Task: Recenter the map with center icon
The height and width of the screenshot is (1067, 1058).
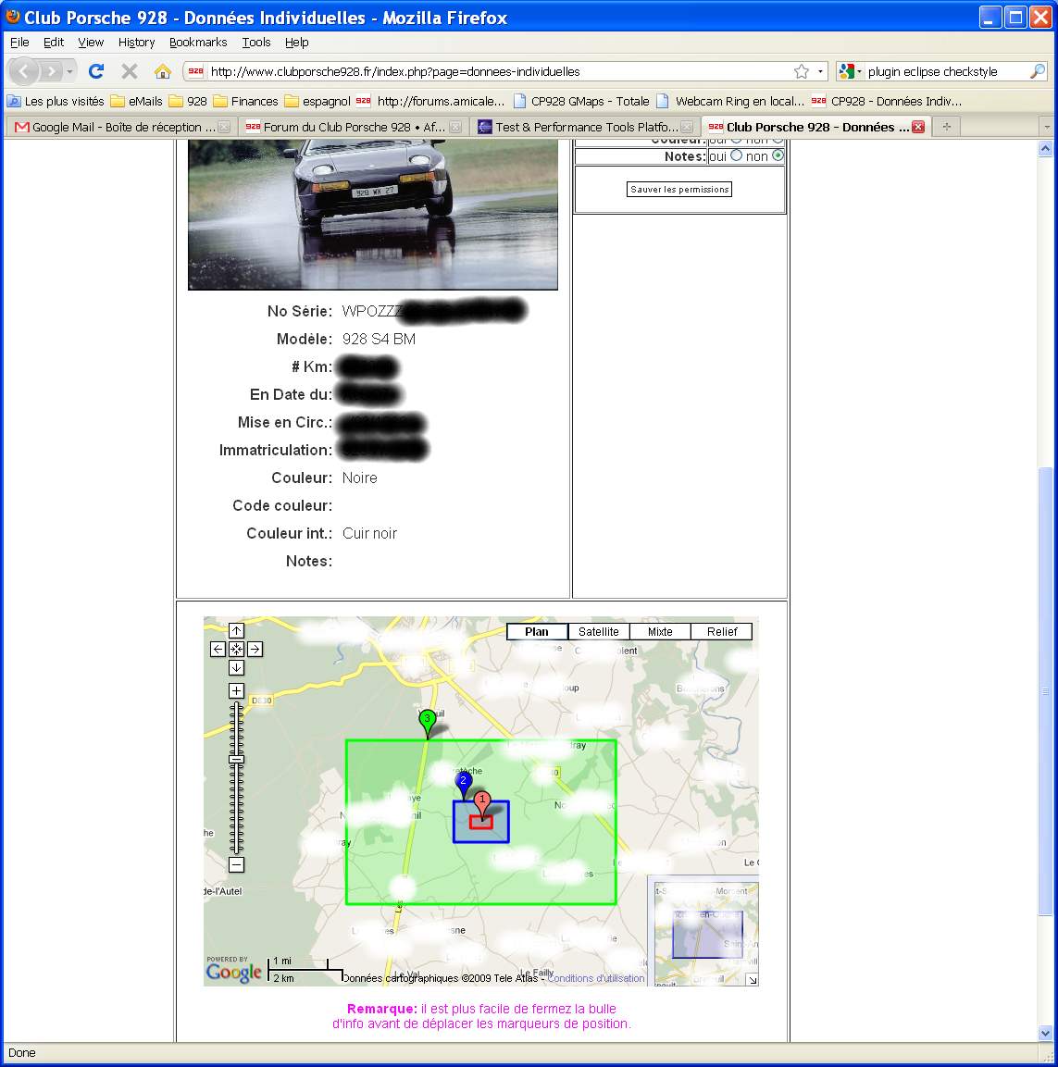Action: [236, 650]
